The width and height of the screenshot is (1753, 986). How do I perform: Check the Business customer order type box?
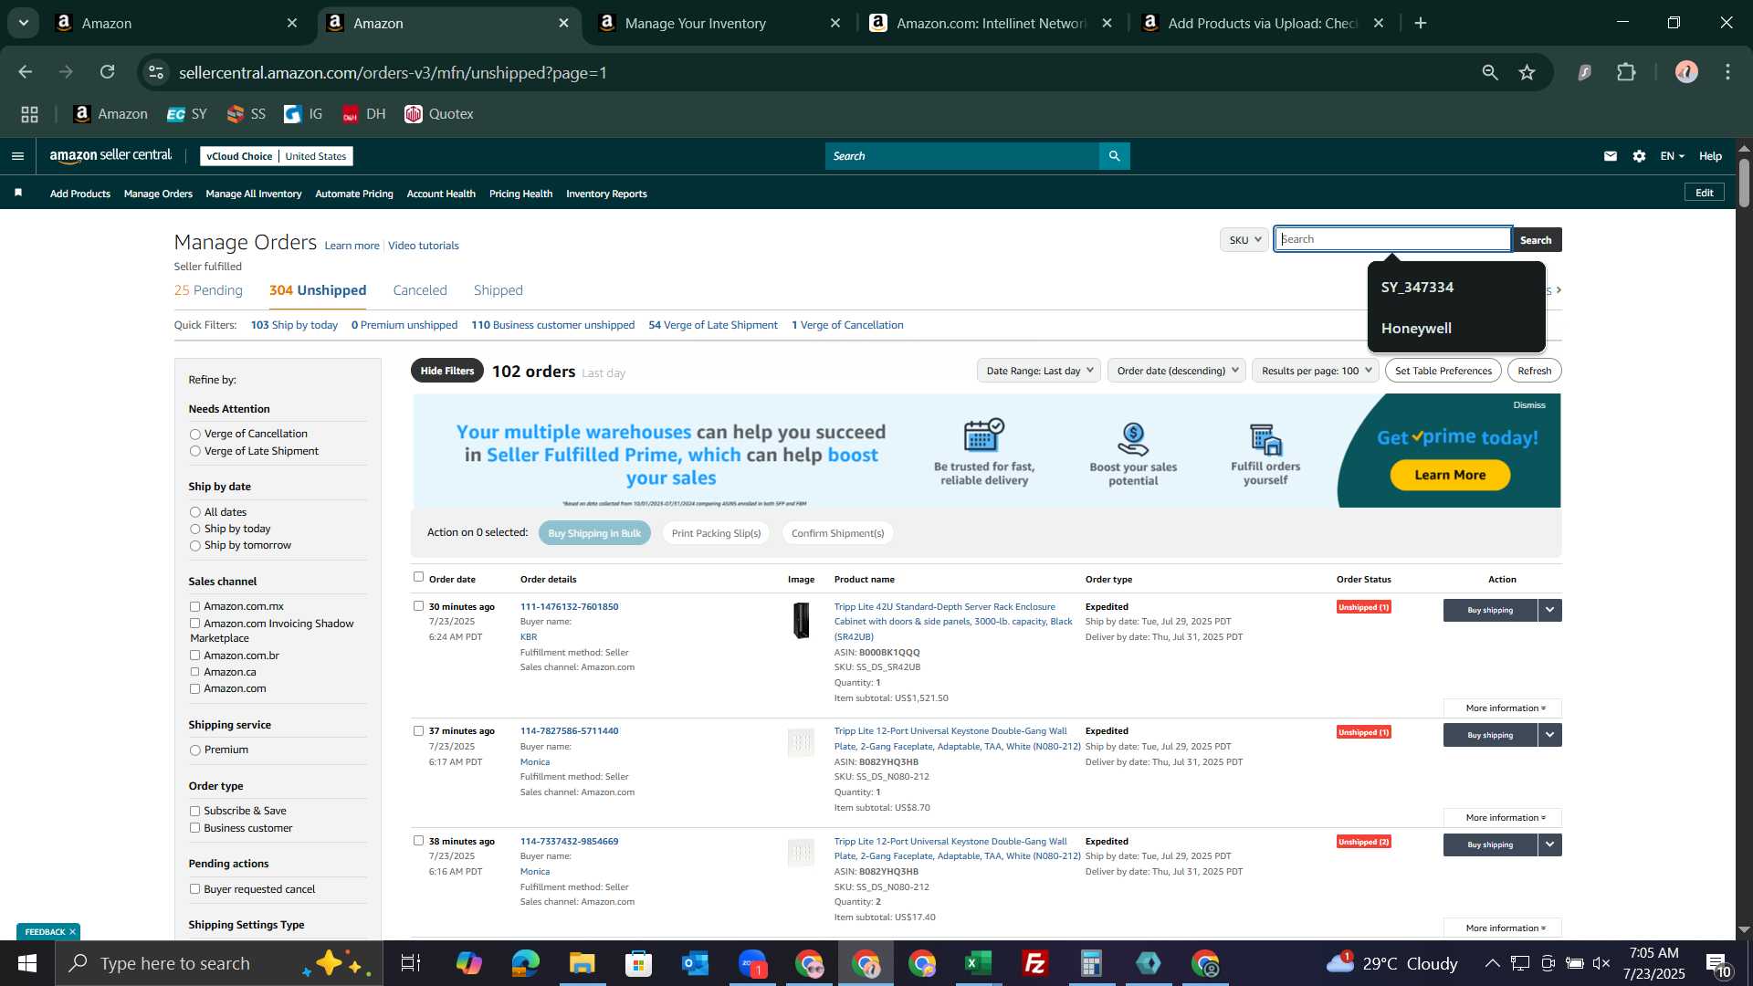coord(194,828)
